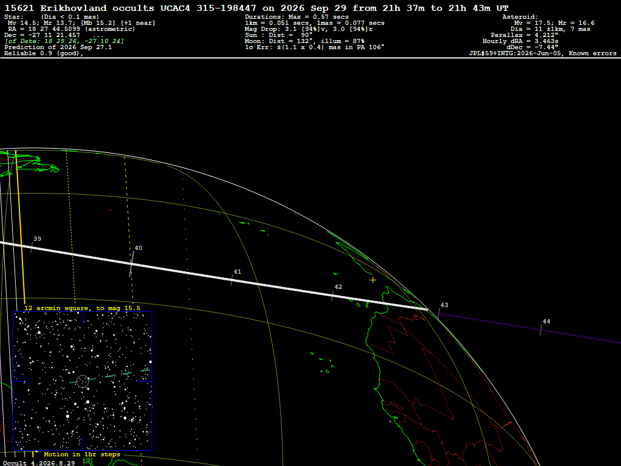The image size is (621, 466).
Task: Click the target star circle in chart
Action: [x=82, y=381]
